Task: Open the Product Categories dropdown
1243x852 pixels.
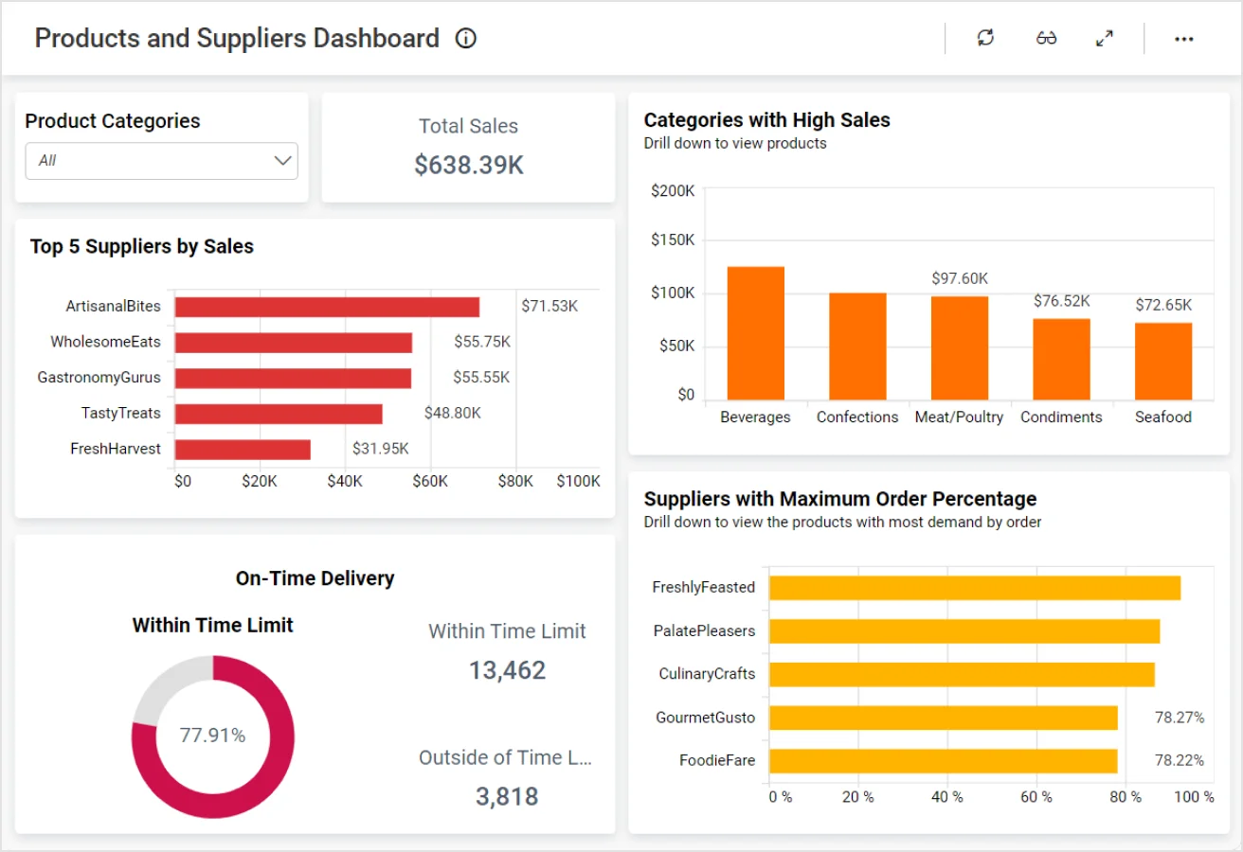Action: (161, 161)
